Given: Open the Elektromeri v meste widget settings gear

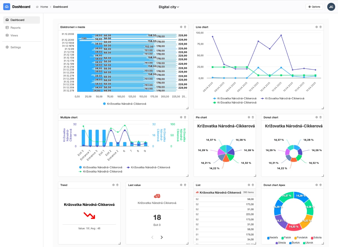Looking at the screenshot, I should click(x=181, y=27).
